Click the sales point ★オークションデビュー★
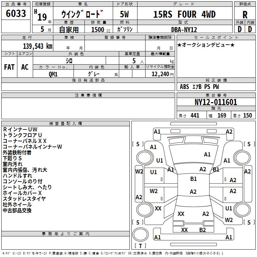The height and width of the screenshot is (257, 257). point(206,45)
